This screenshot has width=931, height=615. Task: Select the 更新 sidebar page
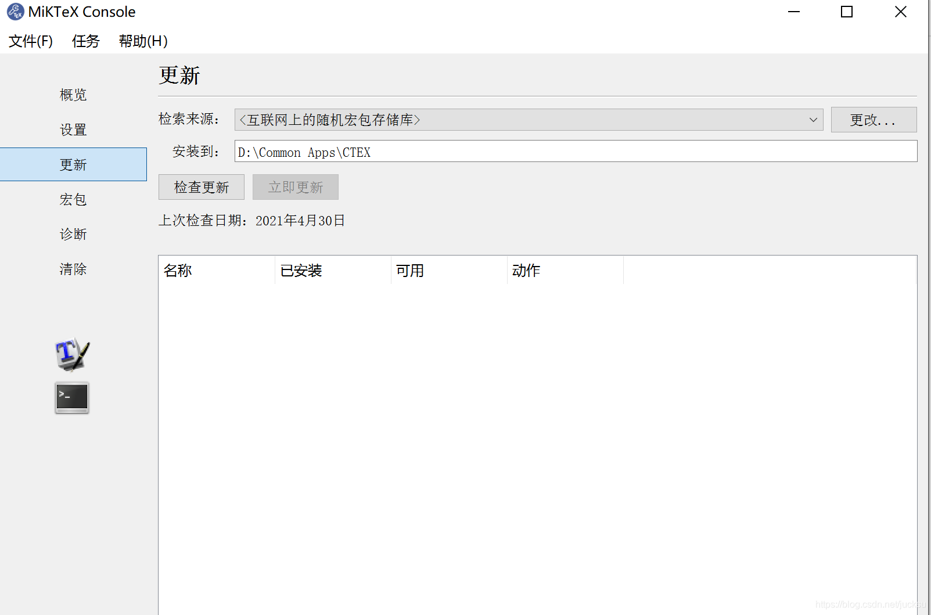pos(73,164)
